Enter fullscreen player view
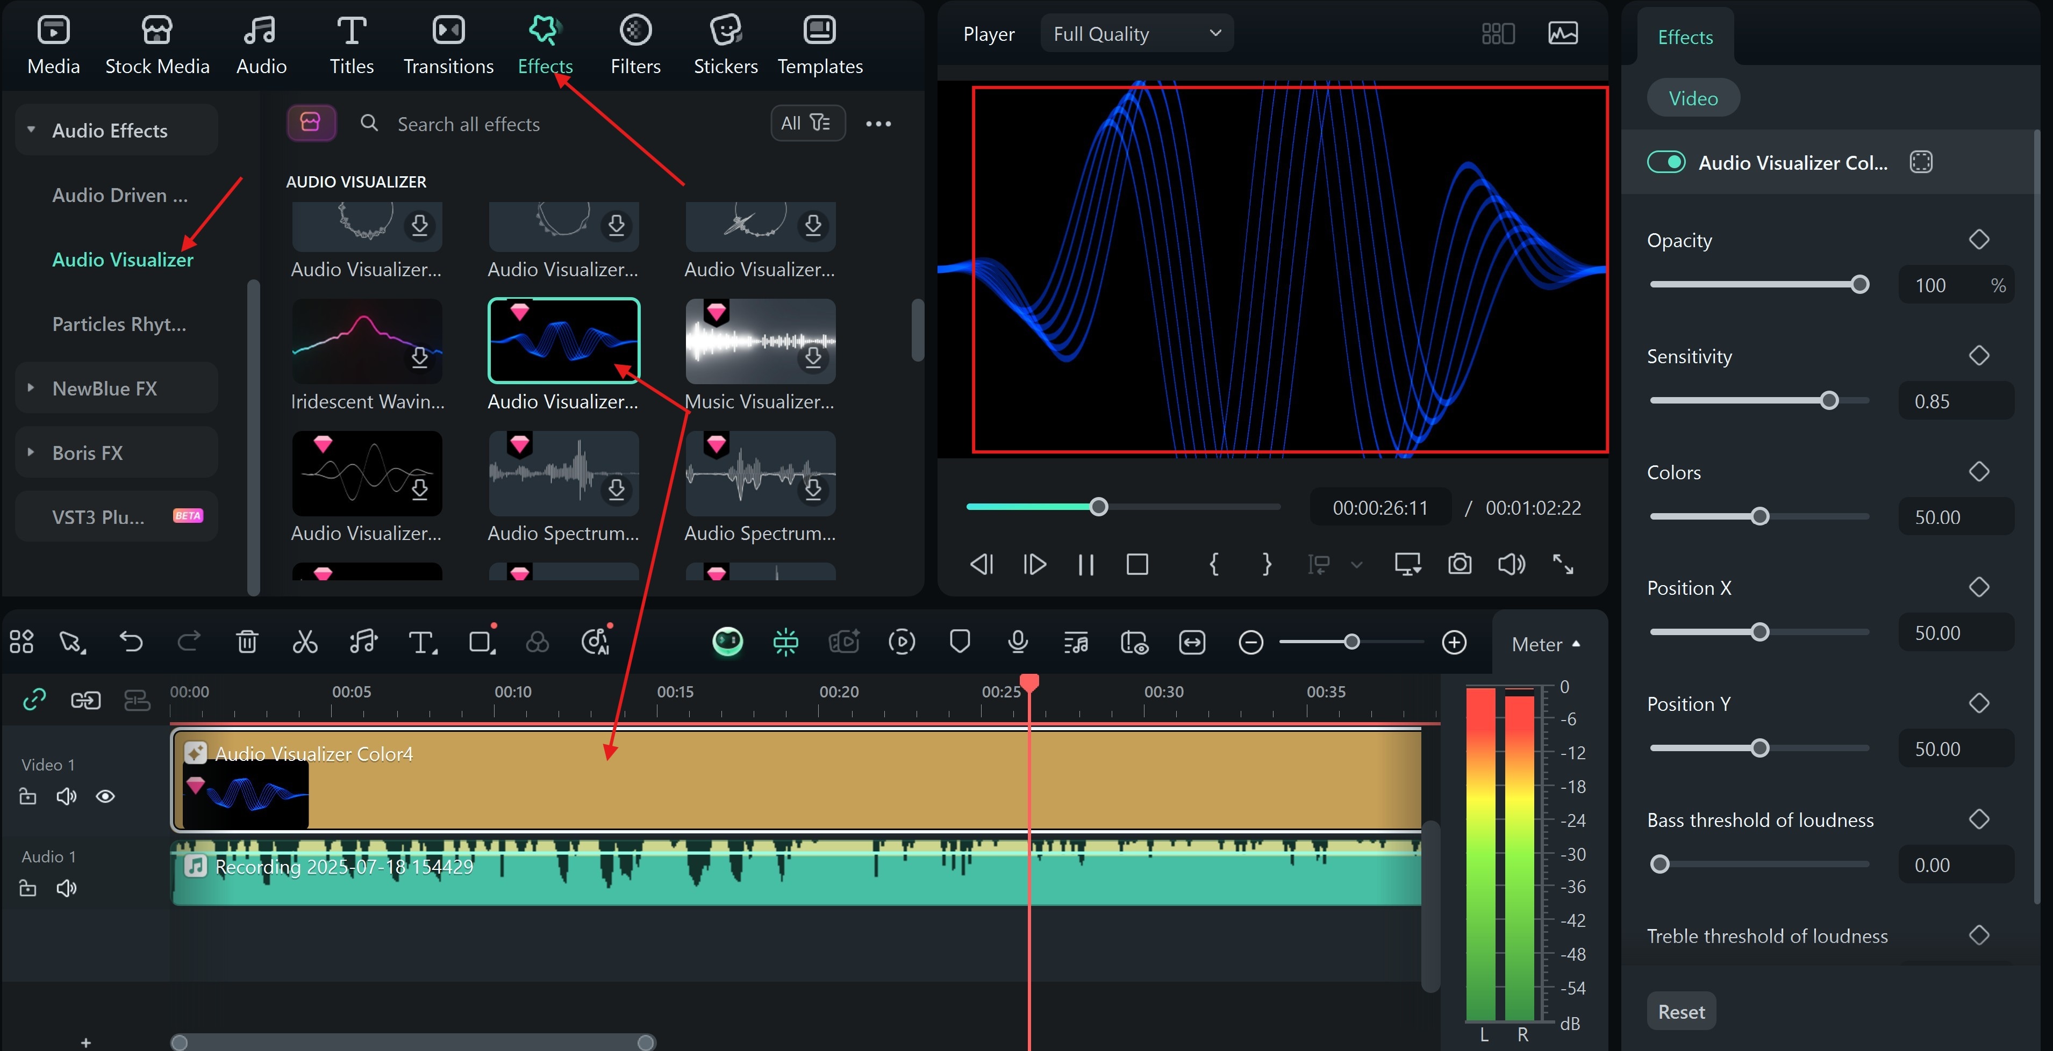 pos(1563,564)
